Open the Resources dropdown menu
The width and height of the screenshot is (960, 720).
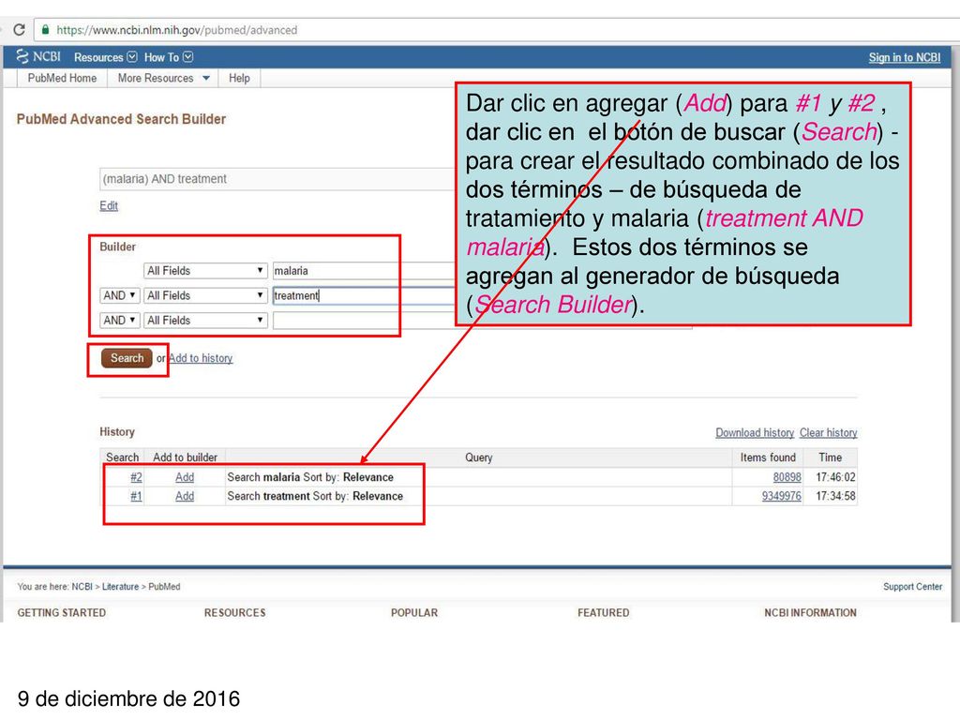pyautogui.click(x=105, y=57)
